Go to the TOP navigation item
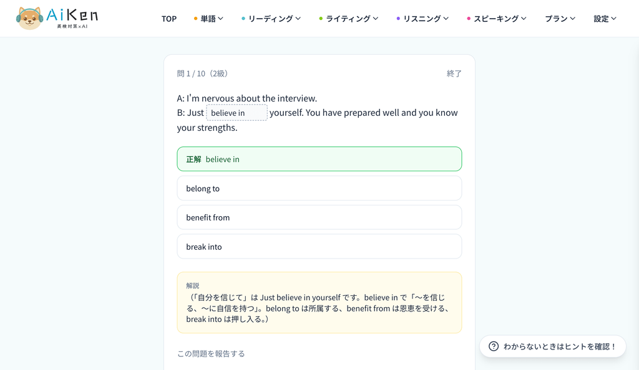This screenshot has height=370, width=639. pos(168,19)
